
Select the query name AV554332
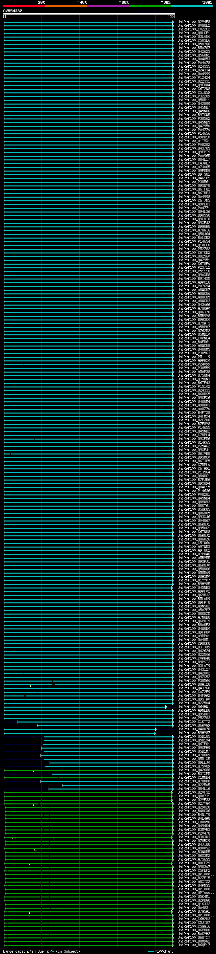[12, 11]
